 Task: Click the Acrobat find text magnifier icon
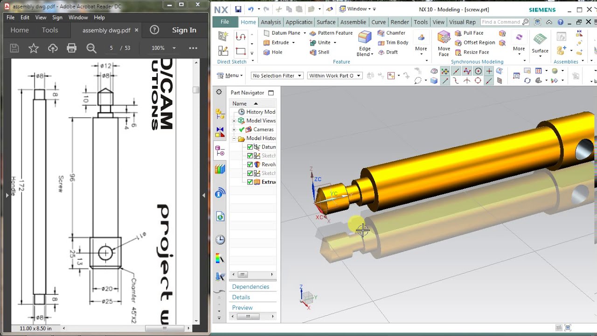click(x=91, y=48)
